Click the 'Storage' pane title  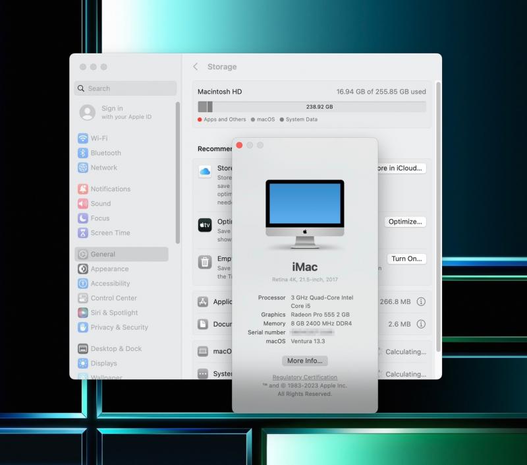pyautogui.click(x=222, y=67)
